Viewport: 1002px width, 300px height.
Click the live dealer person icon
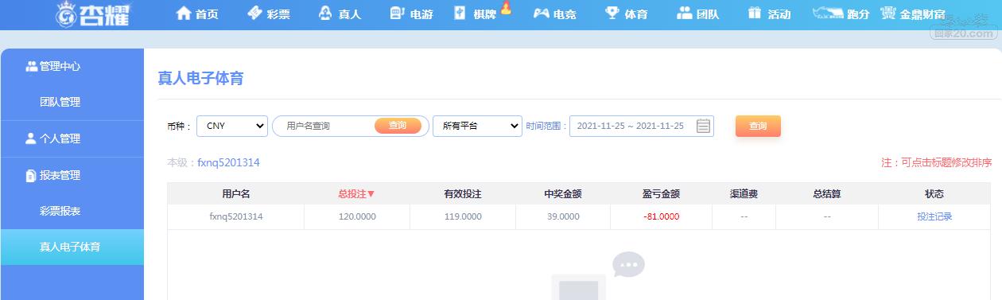[x=325, y=13]
